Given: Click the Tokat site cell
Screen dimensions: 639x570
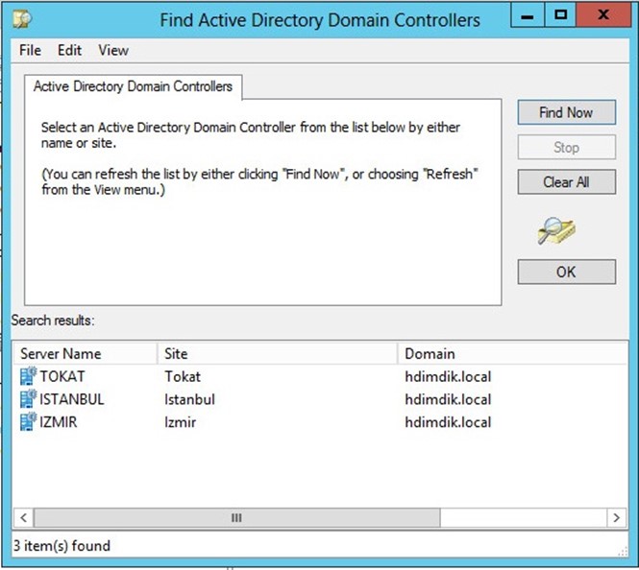Looking at the screenshot, I should [x=183, y=376].
